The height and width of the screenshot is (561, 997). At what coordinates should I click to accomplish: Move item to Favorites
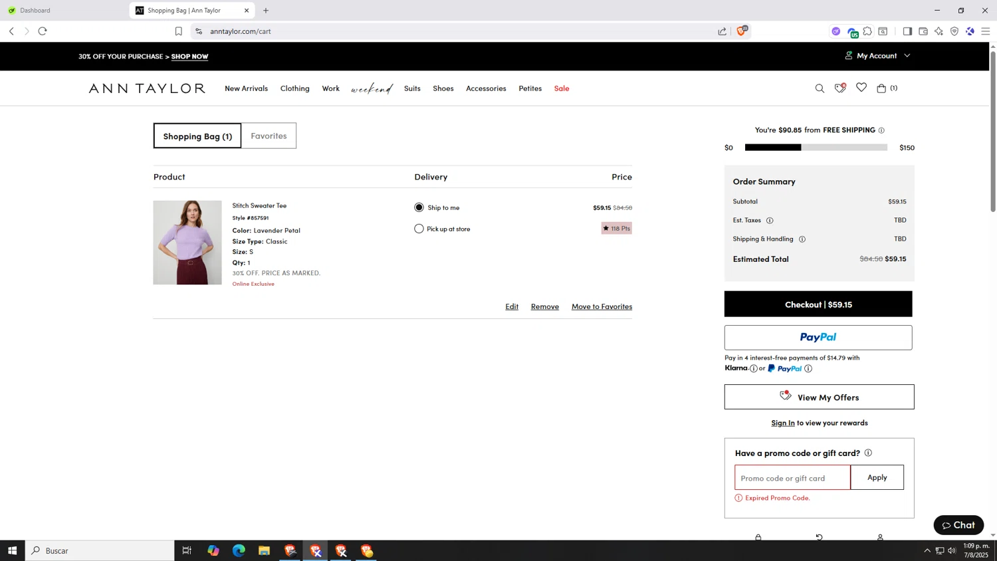[602, 306]
